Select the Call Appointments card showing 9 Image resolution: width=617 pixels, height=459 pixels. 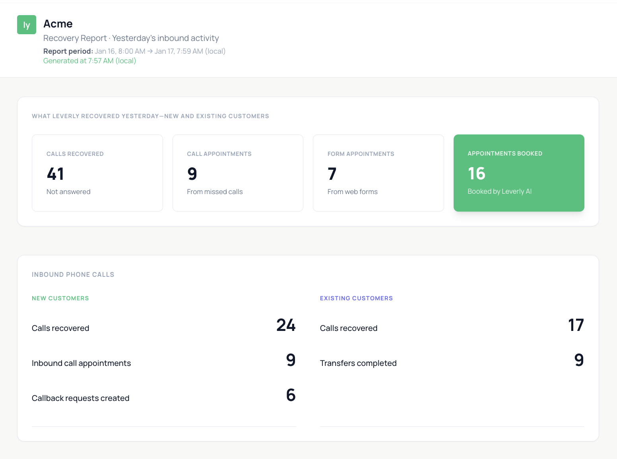pos(237,173)
